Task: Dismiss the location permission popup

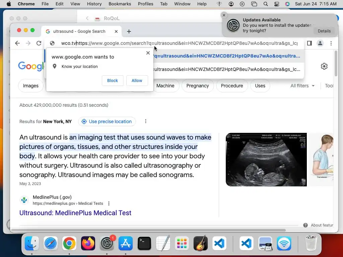Action: click(148, 53)
